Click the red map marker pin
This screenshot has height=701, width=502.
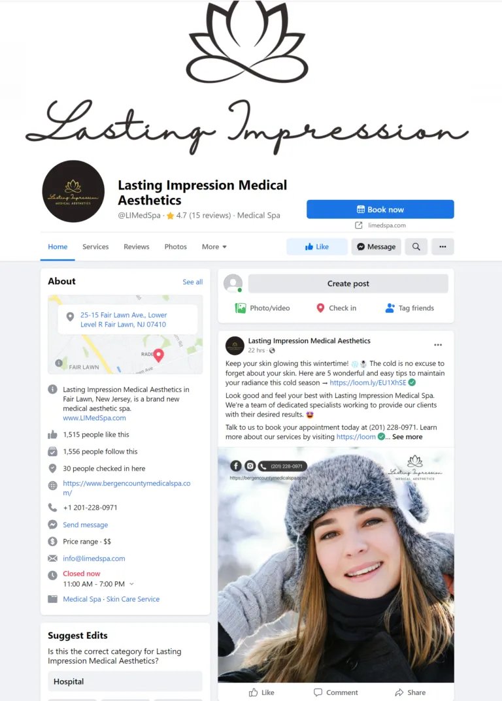158,355
